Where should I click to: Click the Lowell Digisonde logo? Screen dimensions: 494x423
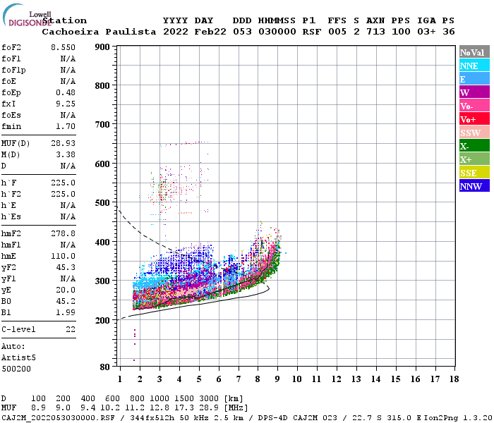[27, 15]
